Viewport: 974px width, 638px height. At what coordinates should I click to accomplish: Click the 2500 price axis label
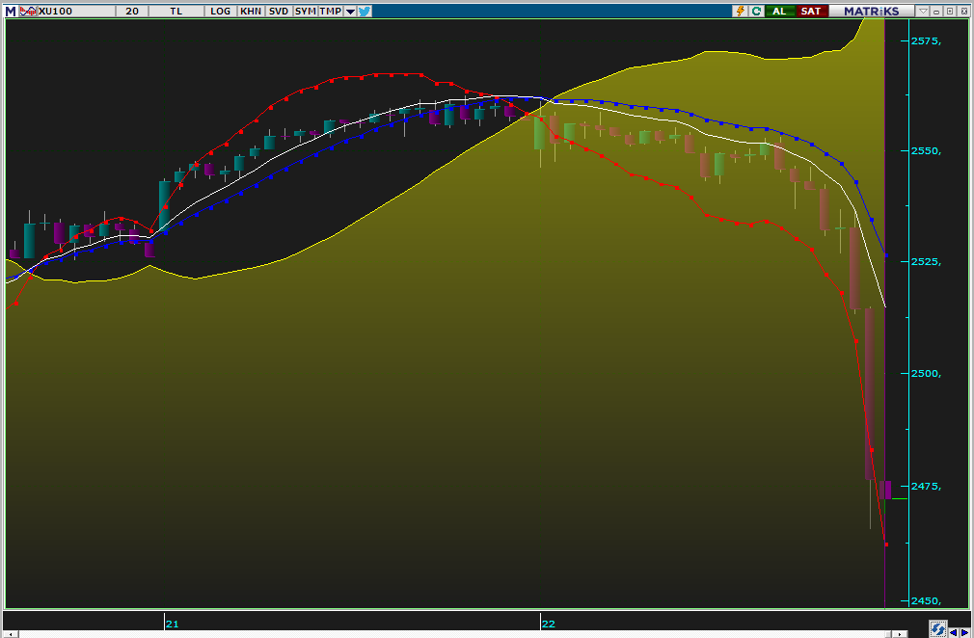pos(926,373)
